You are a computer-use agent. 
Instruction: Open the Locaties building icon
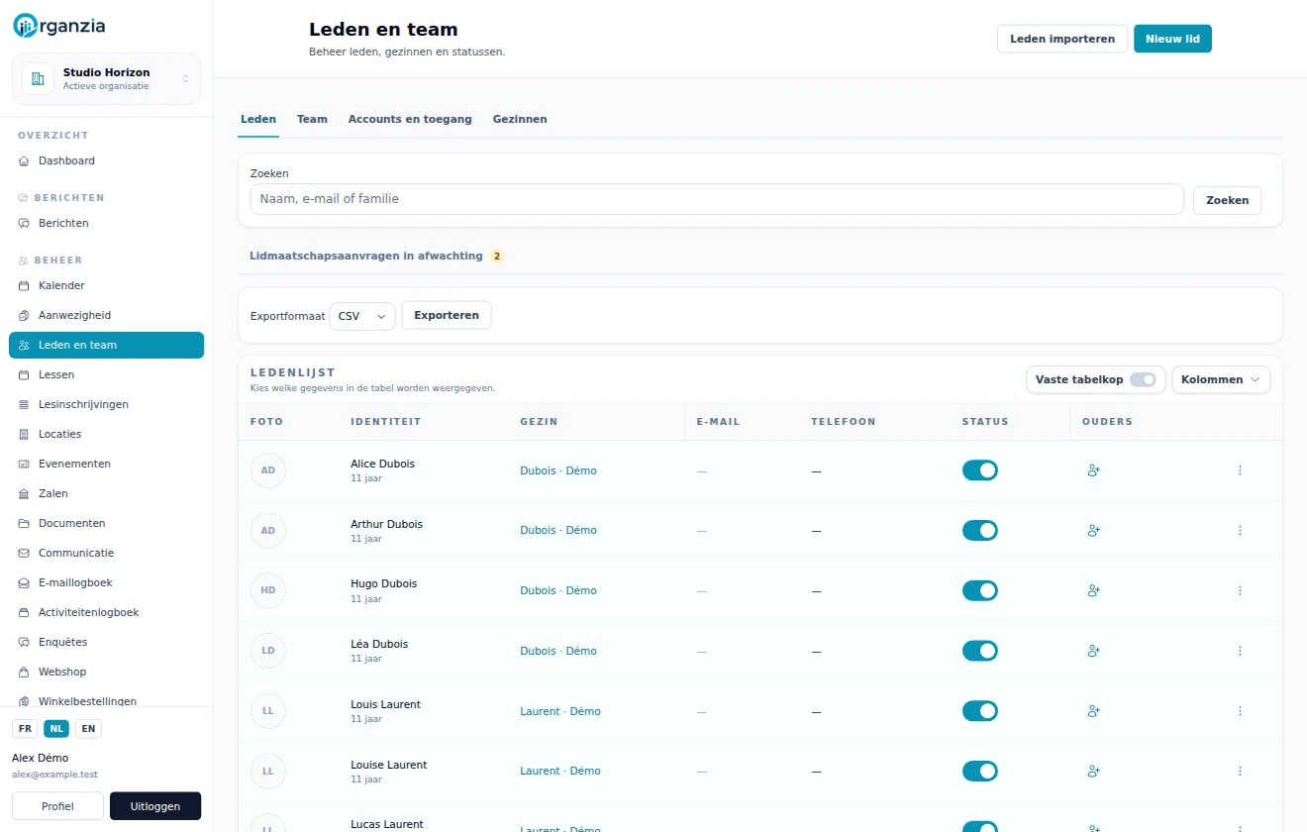click(25, 434)
